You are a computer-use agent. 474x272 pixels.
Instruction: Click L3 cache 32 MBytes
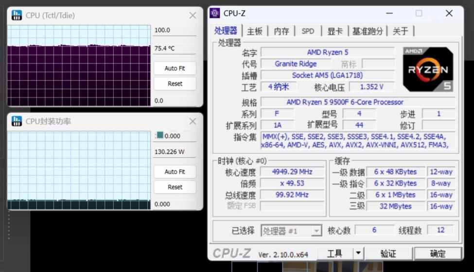tap(395, 206)
